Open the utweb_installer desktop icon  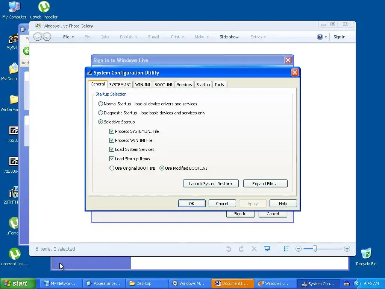coord(44,10)
